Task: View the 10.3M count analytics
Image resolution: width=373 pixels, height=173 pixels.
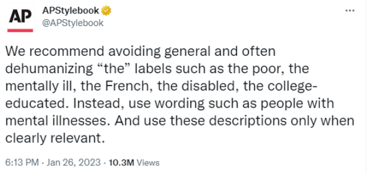Action: [121, 163]
